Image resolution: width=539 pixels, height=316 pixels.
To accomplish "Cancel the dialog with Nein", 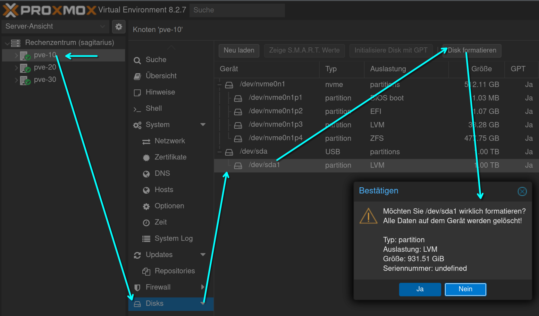I will [x=466, y=289].
